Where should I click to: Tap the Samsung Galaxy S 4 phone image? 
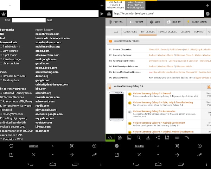[x=116, y=106]
